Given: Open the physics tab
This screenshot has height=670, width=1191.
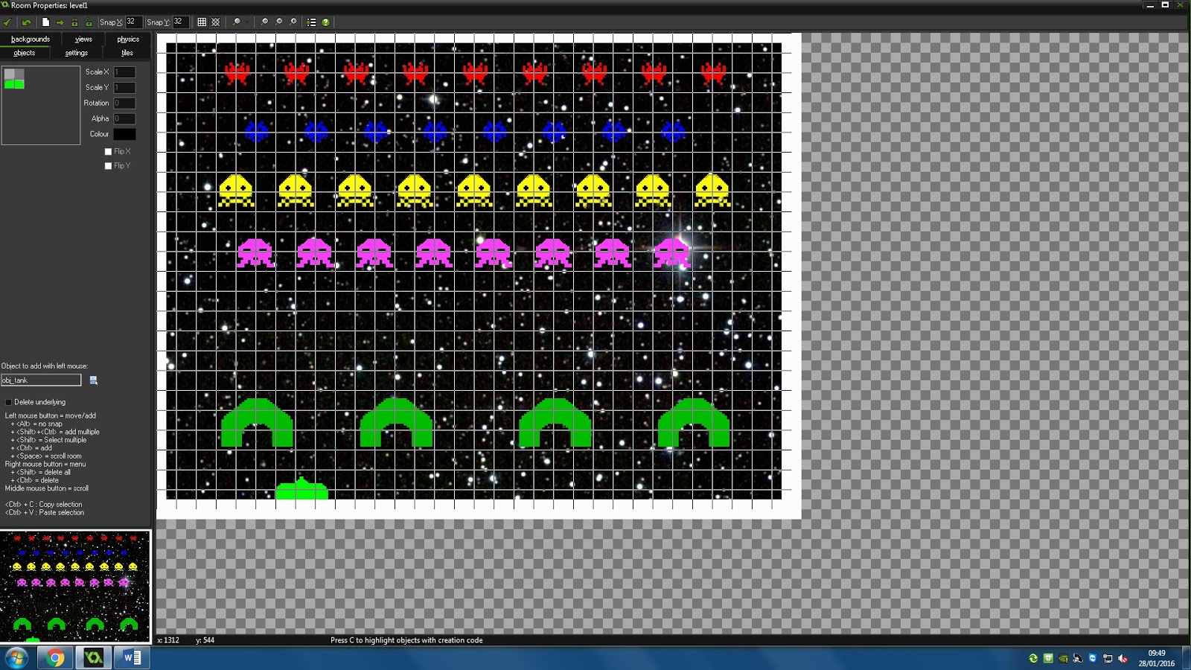Looking at the screenshot, I should point(127,39).
